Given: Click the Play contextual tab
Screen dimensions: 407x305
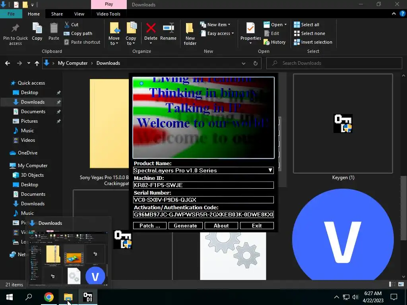Looking at the screenshot, I should (109, 4).
